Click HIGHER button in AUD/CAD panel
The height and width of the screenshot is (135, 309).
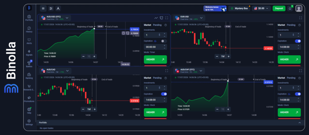(155, 112)
